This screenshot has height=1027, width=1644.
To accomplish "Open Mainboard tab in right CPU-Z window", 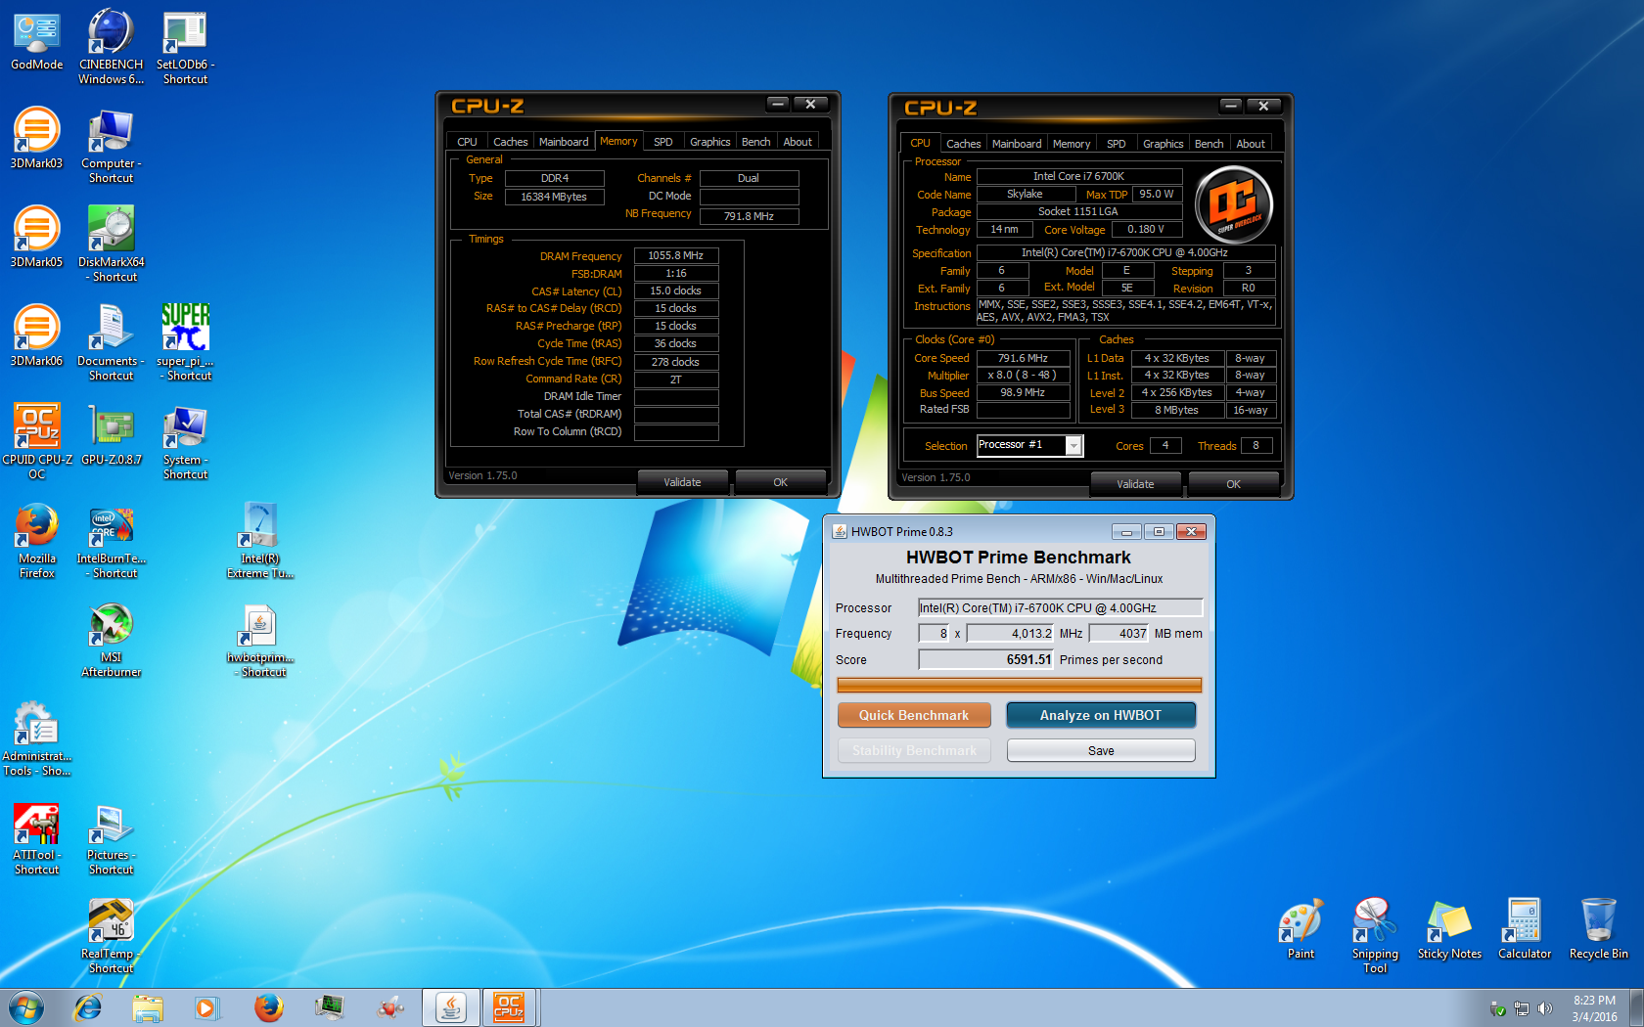I will 1017,144.
